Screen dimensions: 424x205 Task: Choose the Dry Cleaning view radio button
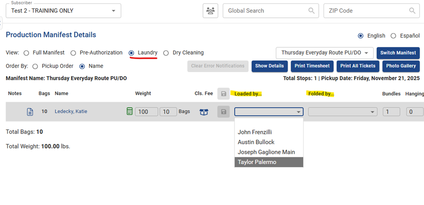(x=166, y=53)
